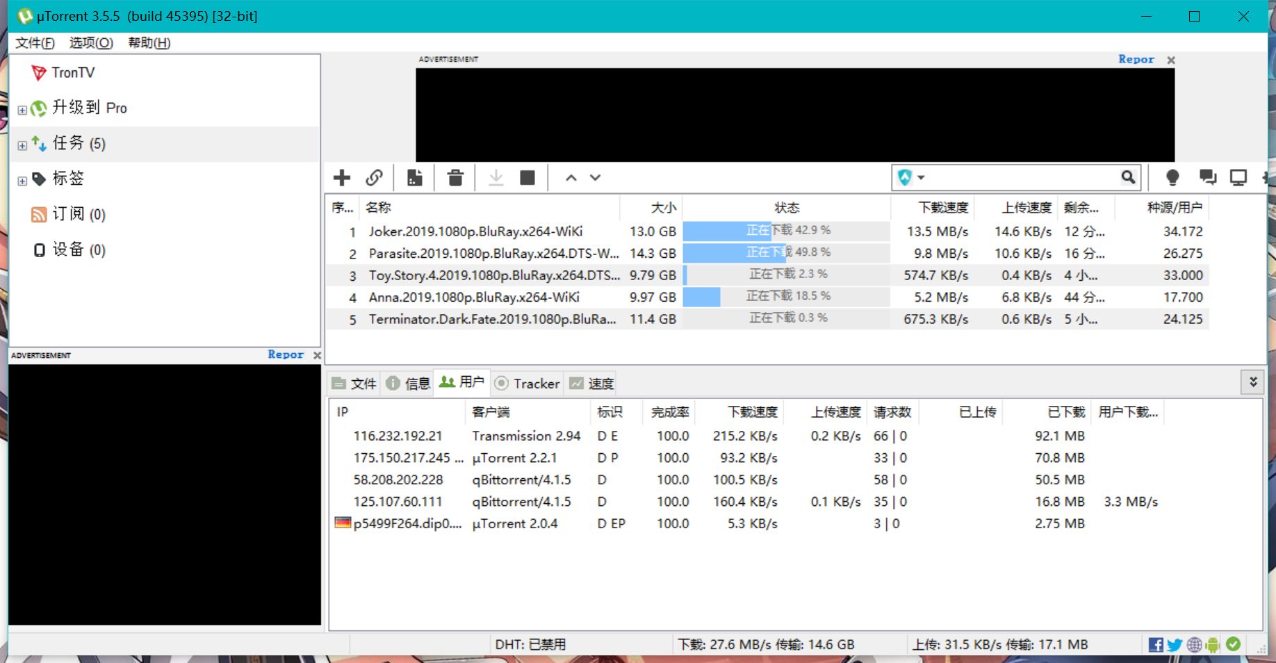Sort peers by 客户端 column
1276x663 pixels.
point(528,412)
